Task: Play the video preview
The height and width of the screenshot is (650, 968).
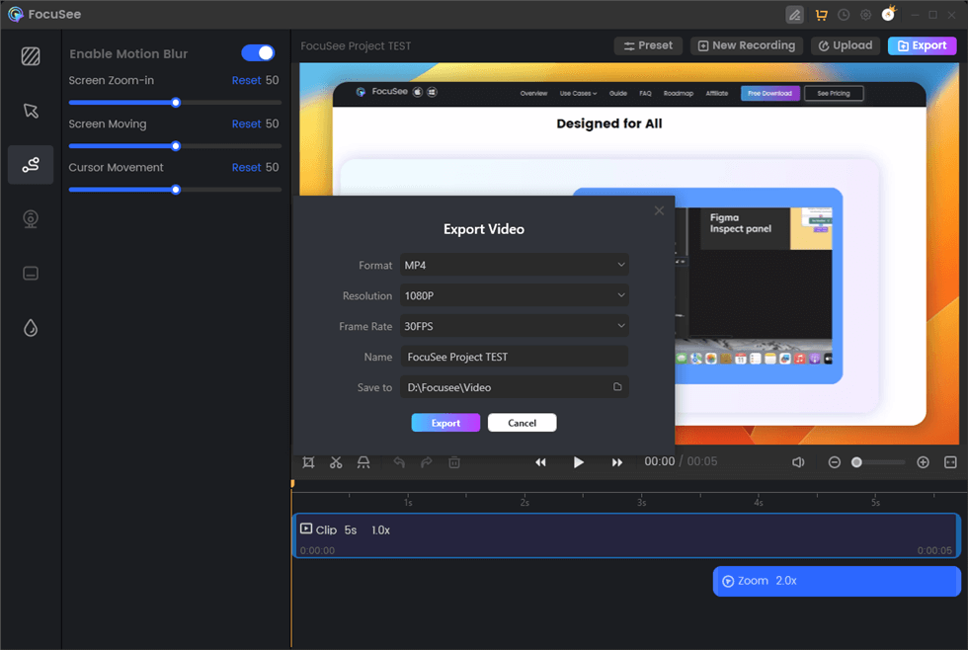Action: click(x=579, y=462)
